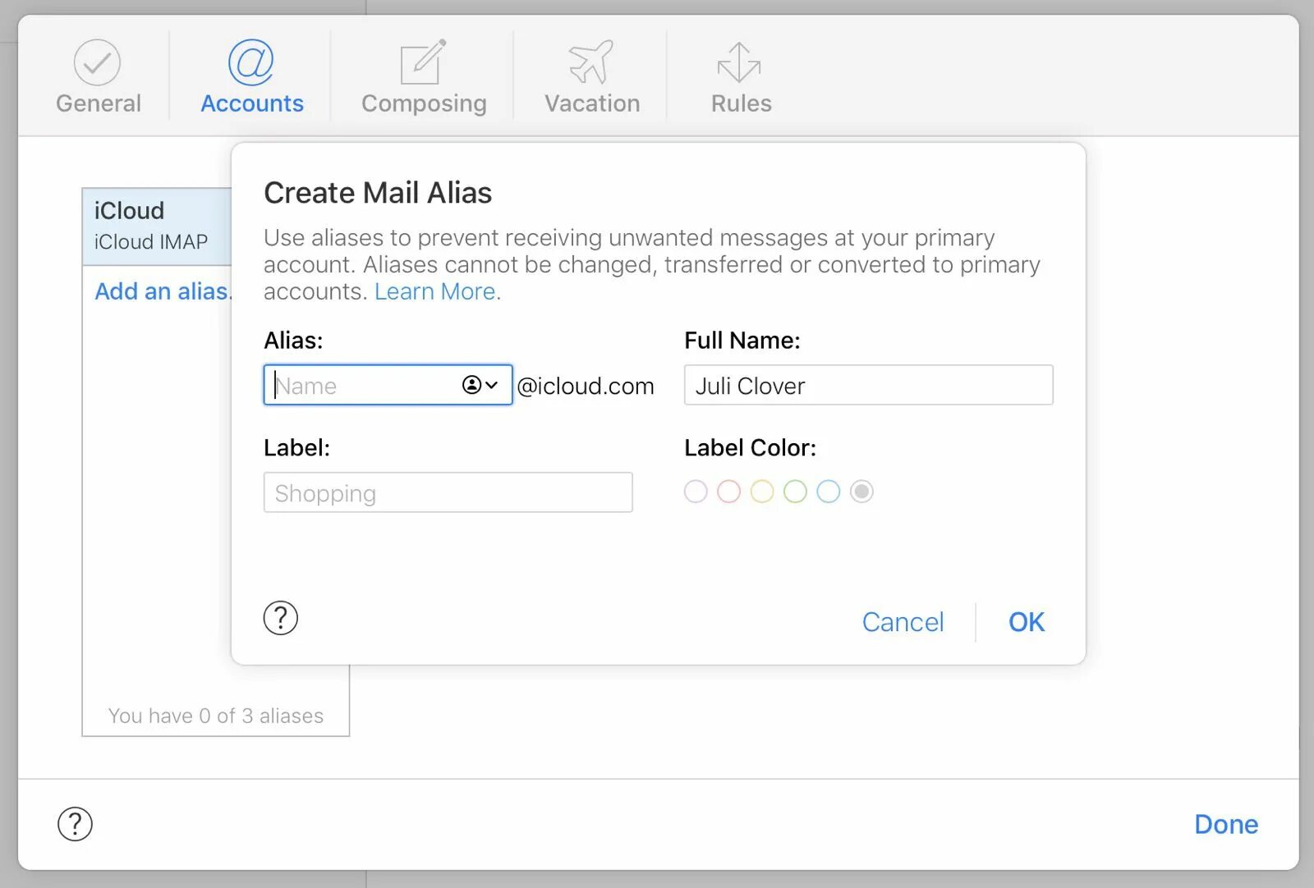Select the green label color

point(795,492)
